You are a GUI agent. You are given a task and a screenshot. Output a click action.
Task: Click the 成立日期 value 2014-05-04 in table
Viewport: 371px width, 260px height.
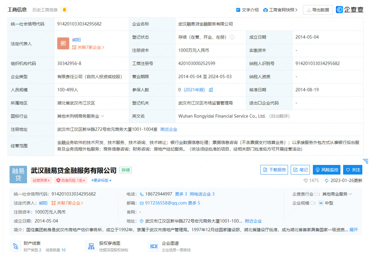pyautogui.click(x=307, y=37)
